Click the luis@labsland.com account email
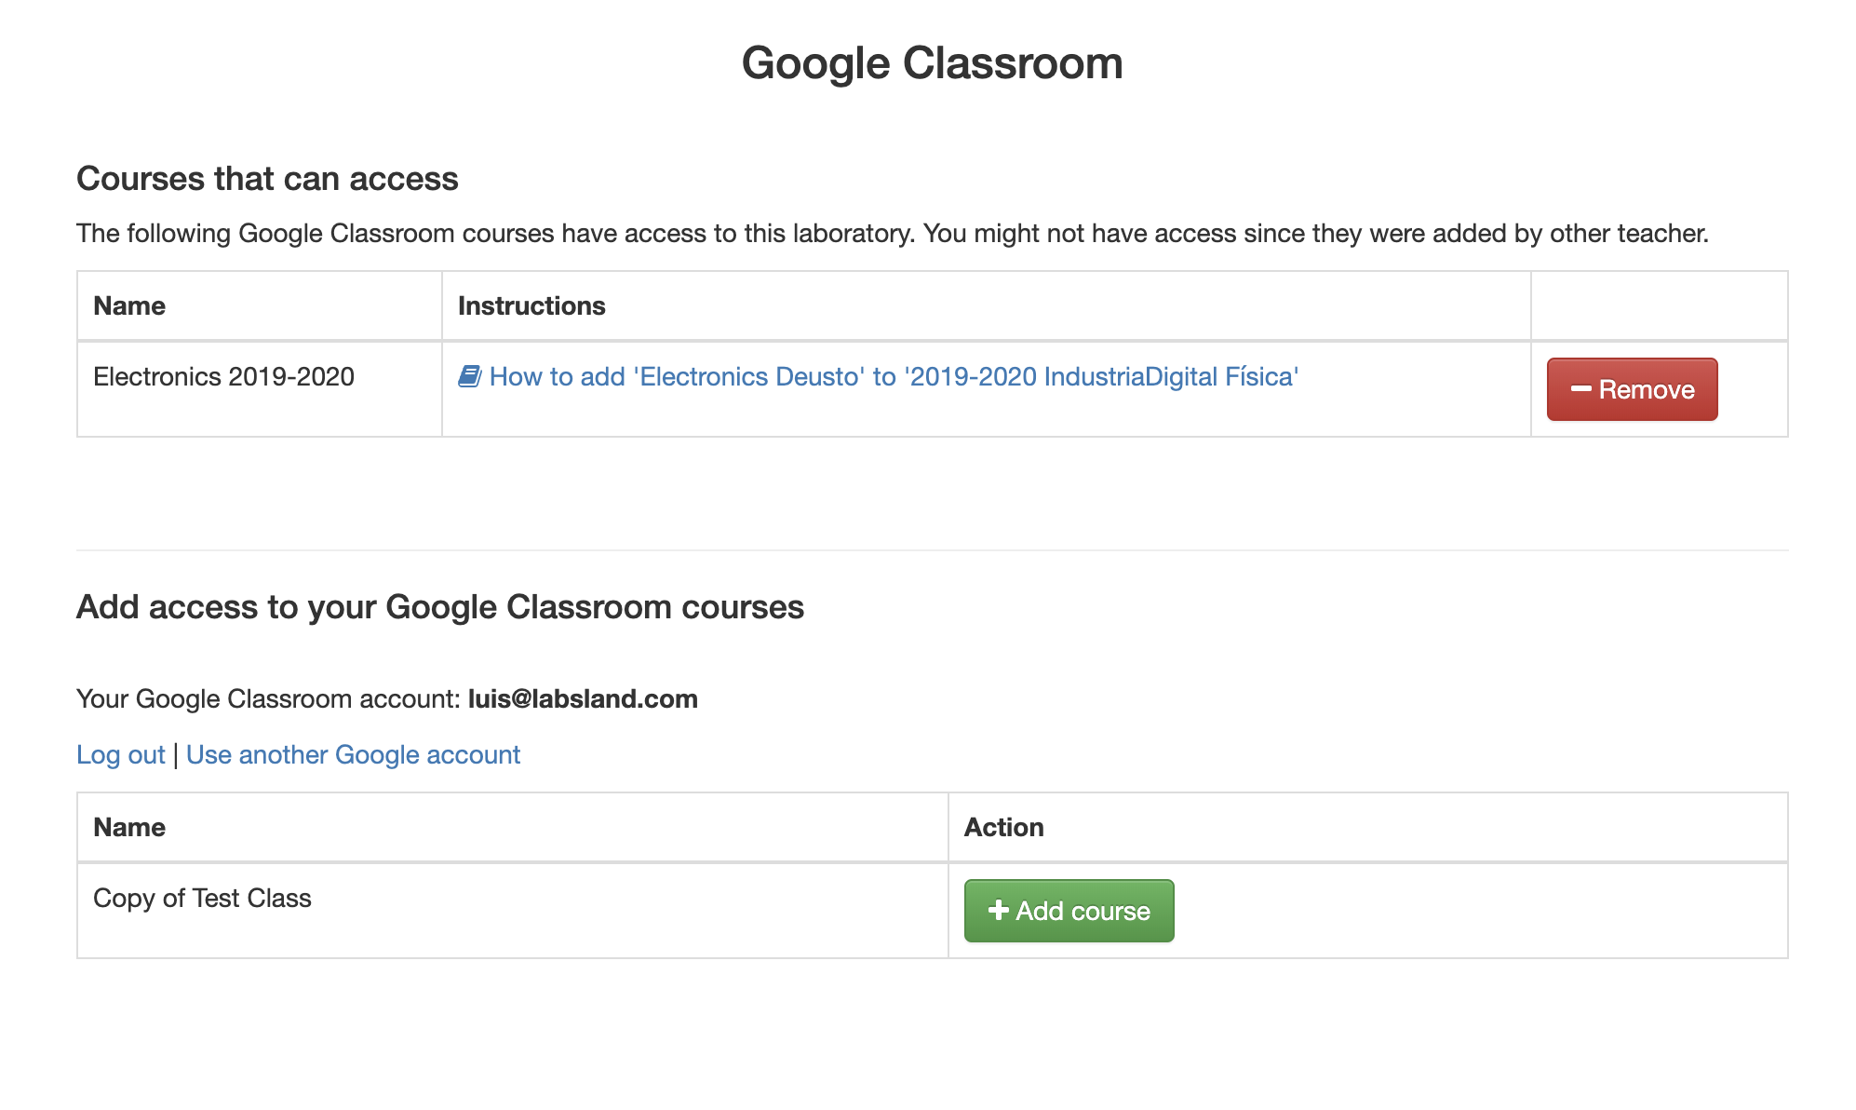Viewport: 1856px width, 1110px height. click(x=583, y=698)
